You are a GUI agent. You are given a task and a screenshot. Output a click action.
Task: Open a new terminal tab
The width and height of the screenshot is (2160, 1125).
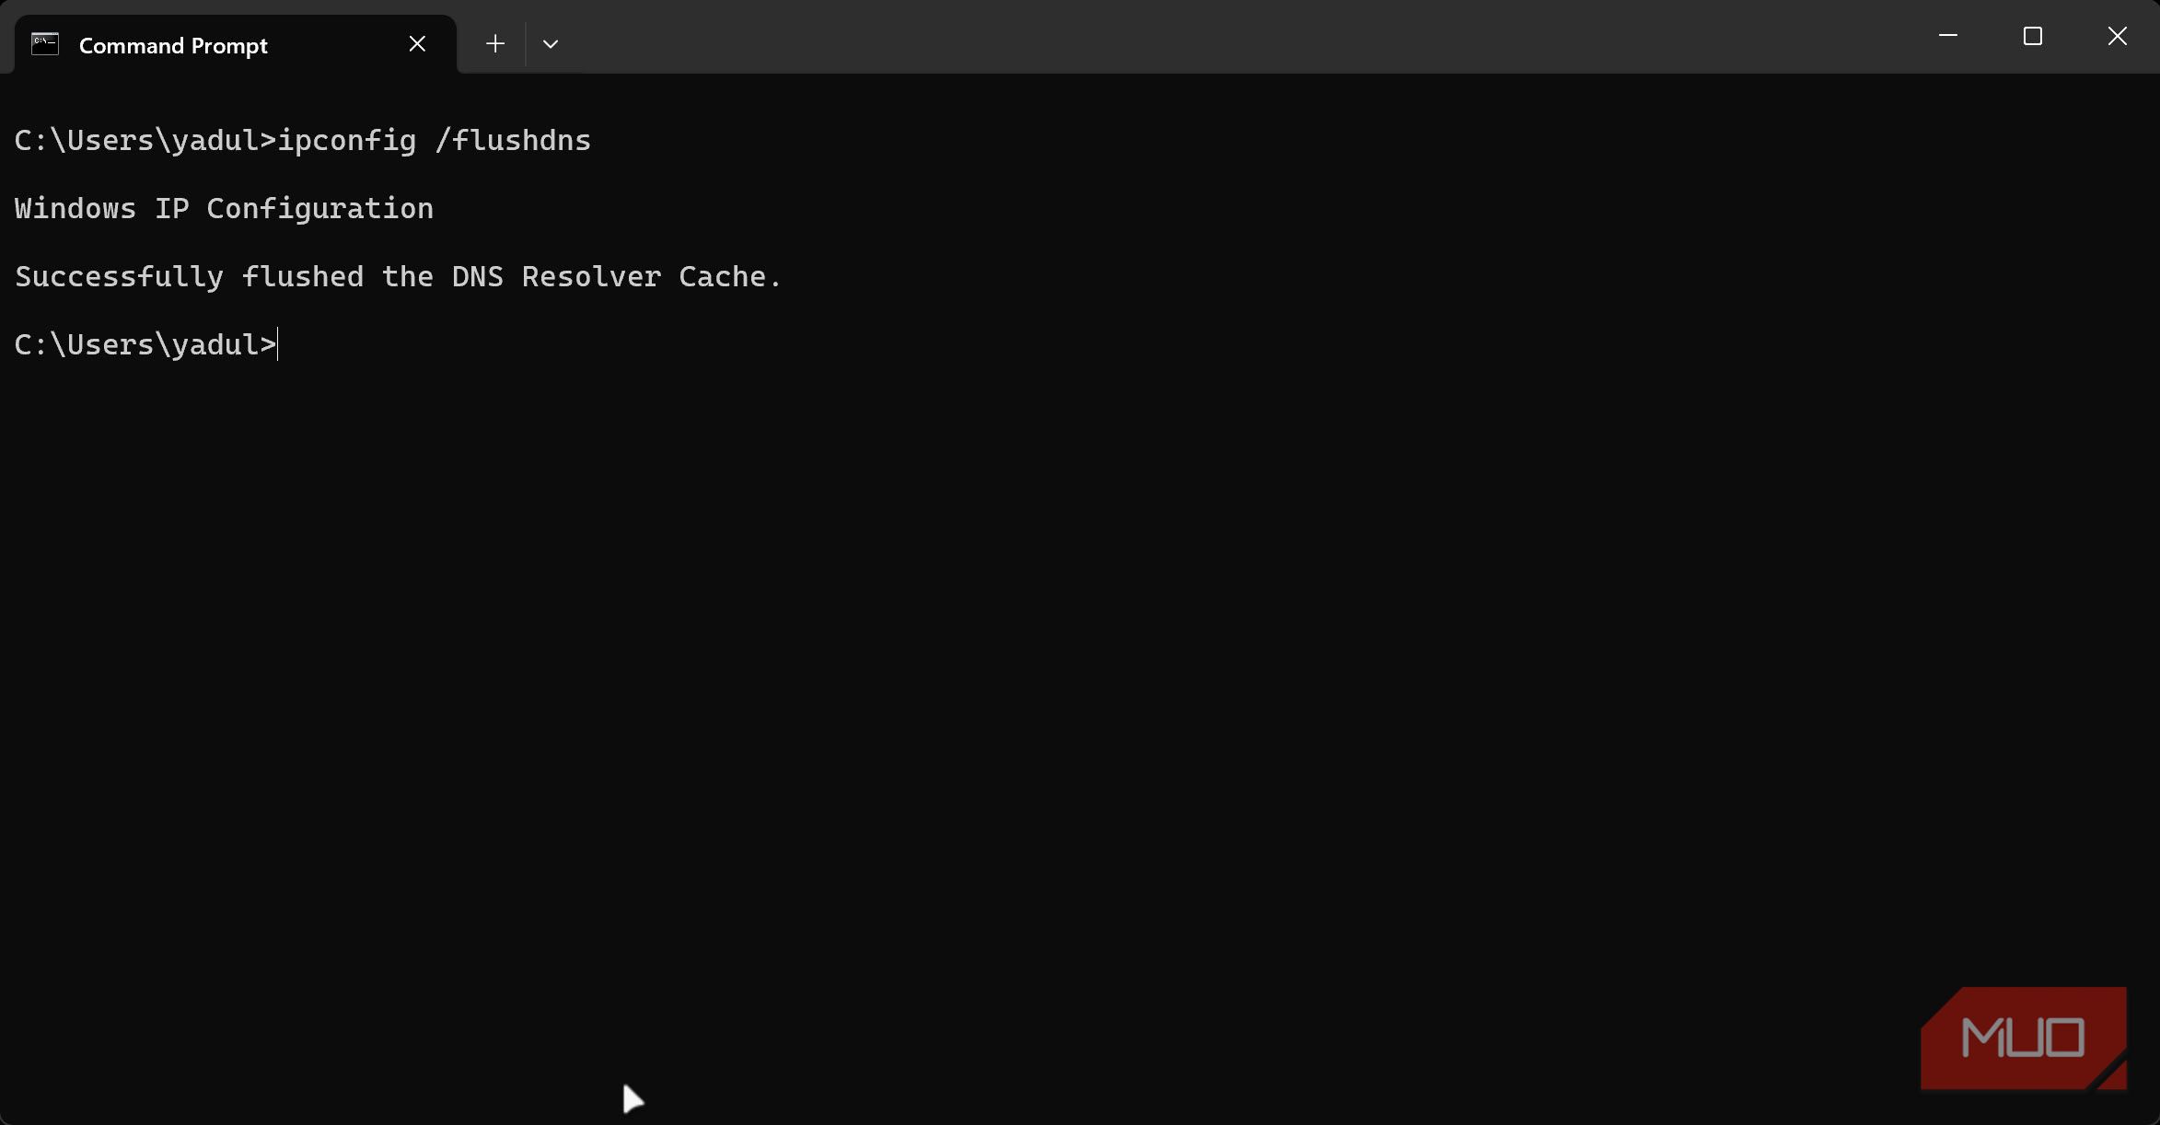[x=495, y=44]
